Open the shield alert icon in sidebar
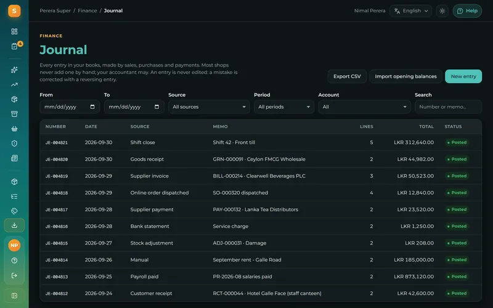The width and height of the screenshot is (493, 308). (x=14, y=144)
